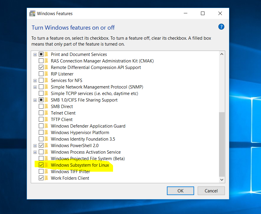Click the OK button
The width and height of the screenshot is (261, 214).
click(x=180, y=191)
